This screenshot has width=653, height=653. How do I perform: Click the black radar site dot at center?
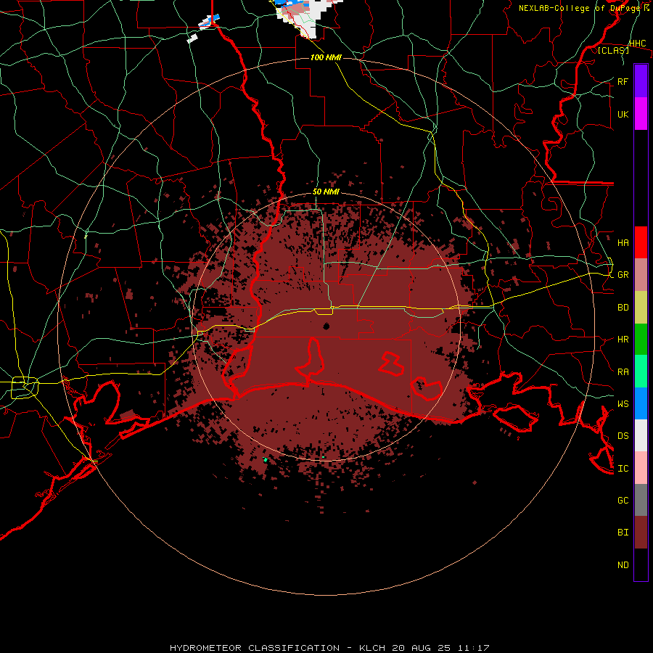326,326
